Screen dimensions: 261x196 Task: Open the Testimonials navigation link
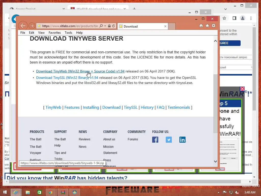click(179, 107)
